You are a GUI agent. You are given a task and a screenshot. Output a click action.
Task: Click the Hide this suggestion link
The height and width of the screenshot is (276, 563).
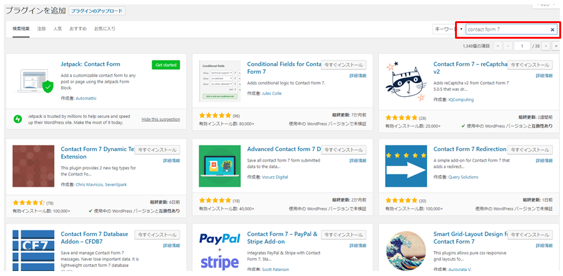(x=161, y=119)
